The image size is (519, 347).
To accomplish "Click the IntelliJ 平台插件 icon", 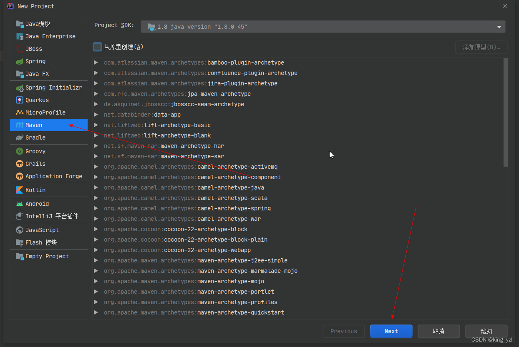I will coord(20,216).
